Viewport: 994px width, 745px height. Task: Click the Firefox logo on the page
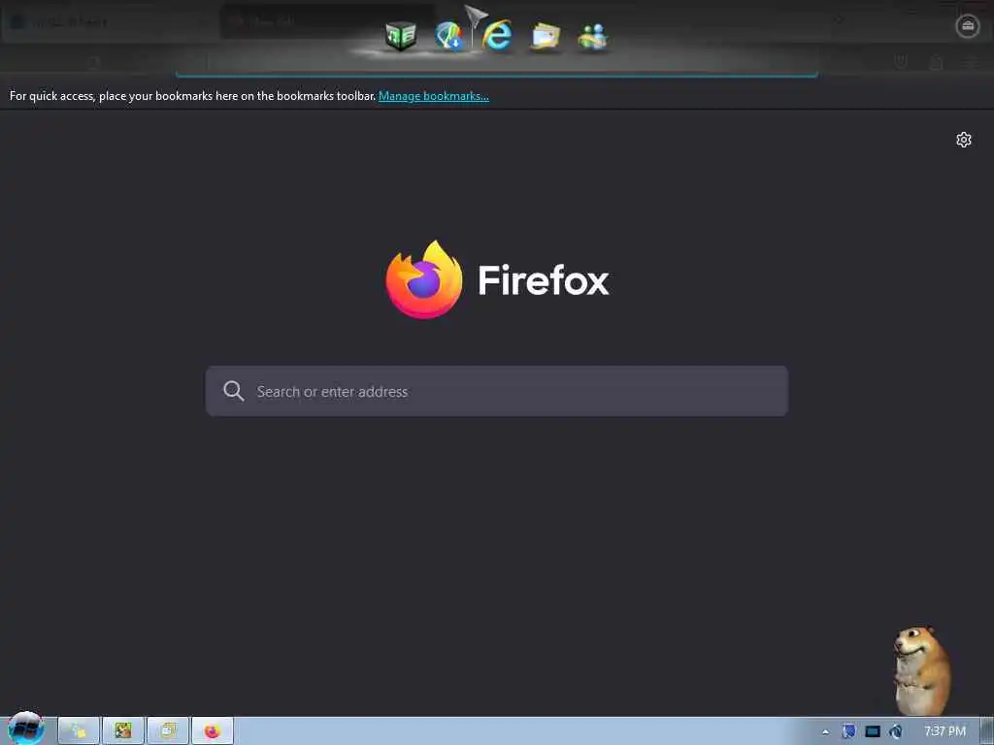(x=423, y=279)
